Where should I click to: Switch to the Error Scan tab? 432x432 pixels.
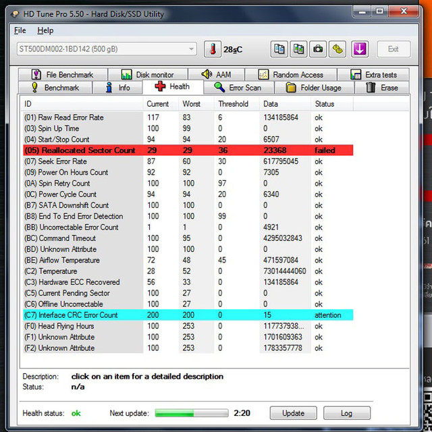click(x=238, y=88)
